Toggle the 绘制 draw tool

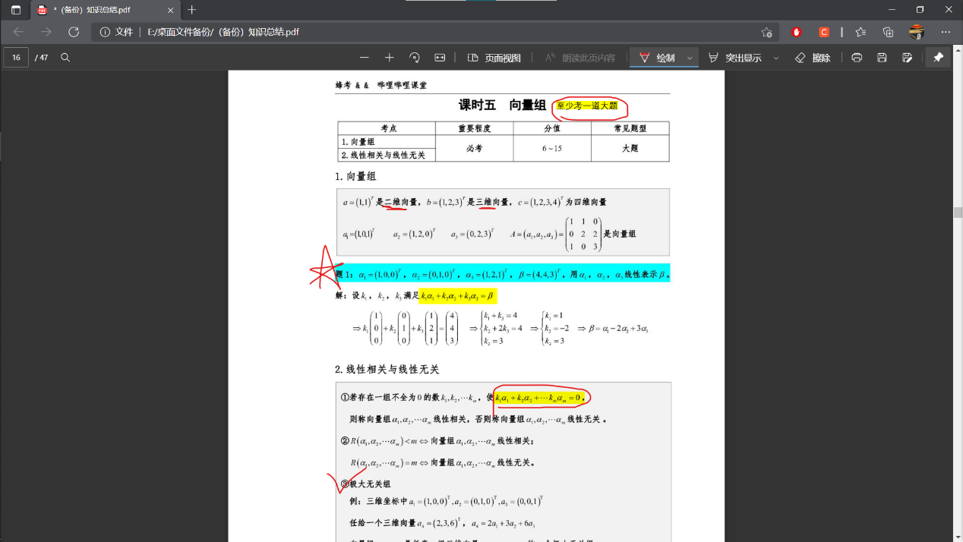tap(657, 58)
